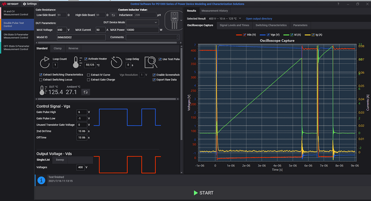The width and height of the screenshot is (371, 201).
Task: Disable the Activate Heater checkbox
Action: coord(86,59)
